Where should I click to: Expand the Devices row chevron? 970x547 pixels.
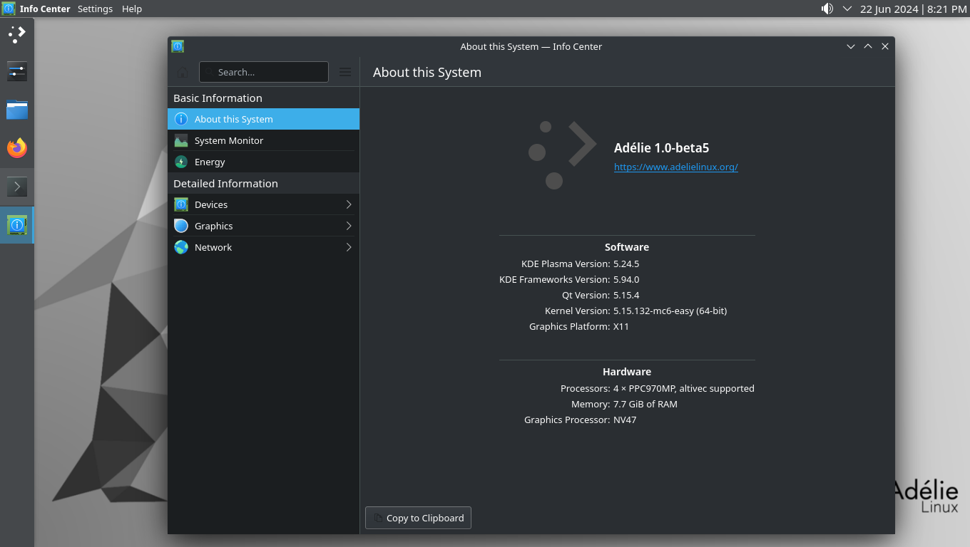coord(349,204)
